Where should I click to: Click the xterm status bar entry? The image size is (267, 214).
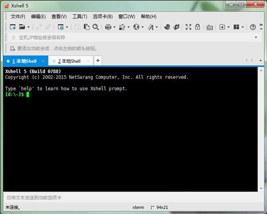click(x=138, y=207)
